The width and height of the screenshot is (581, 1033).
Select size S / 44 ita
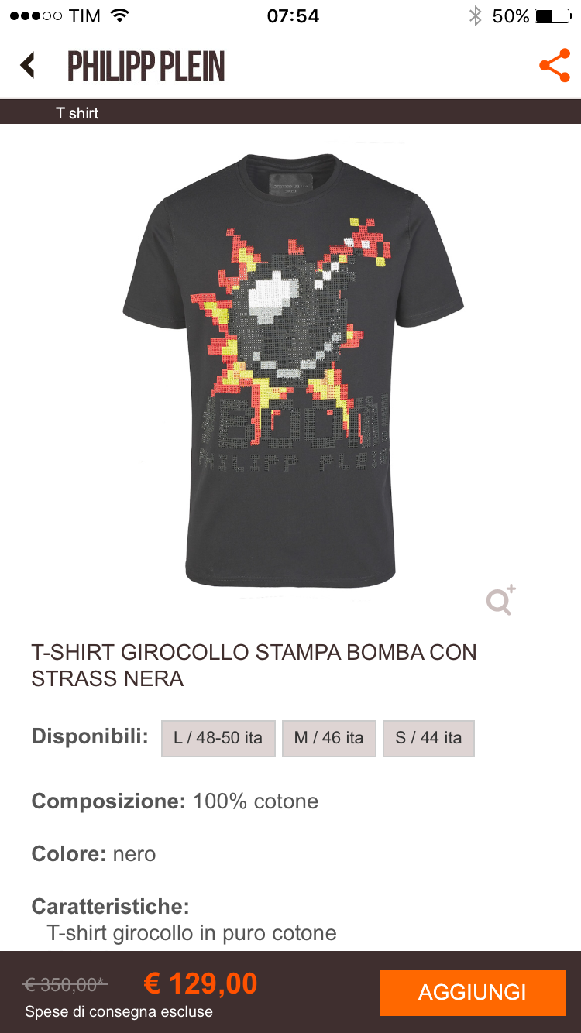428,738
